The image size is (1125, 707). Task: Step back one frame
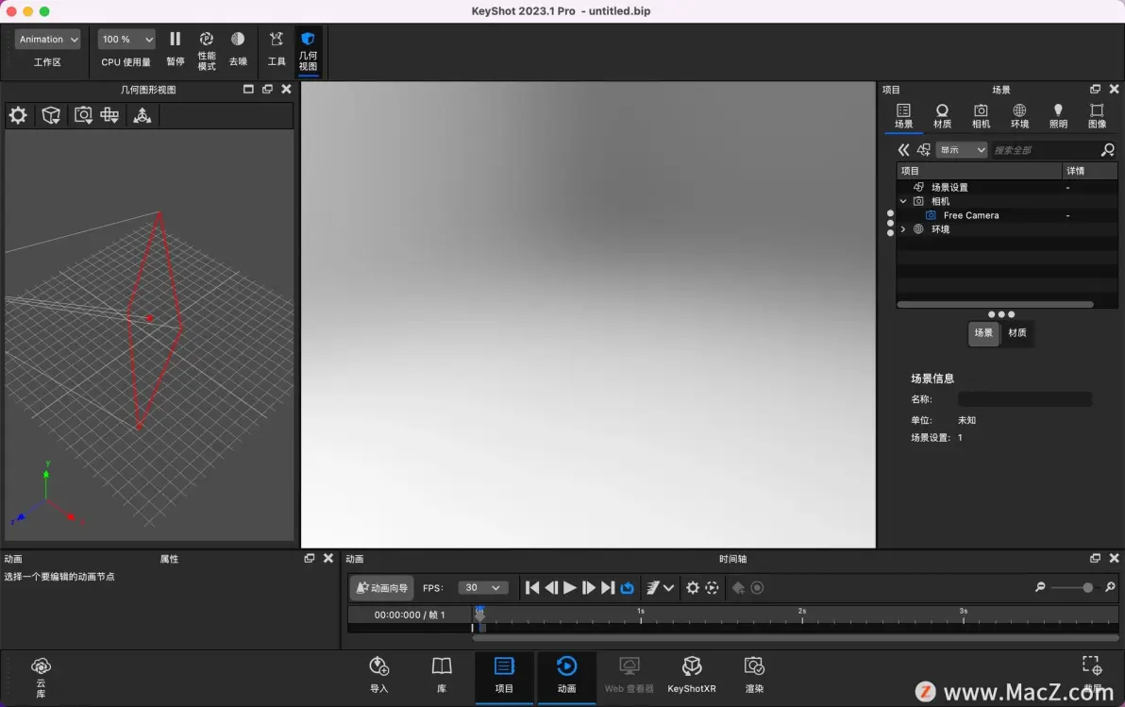coord(551,588)
